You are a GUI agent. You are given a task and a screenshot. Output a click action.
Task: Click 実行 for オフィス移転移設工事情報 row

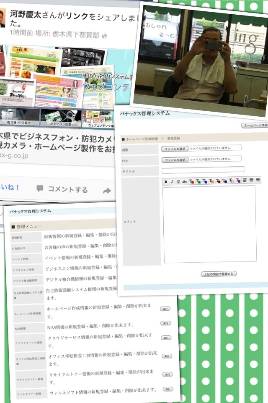(167, 356)
